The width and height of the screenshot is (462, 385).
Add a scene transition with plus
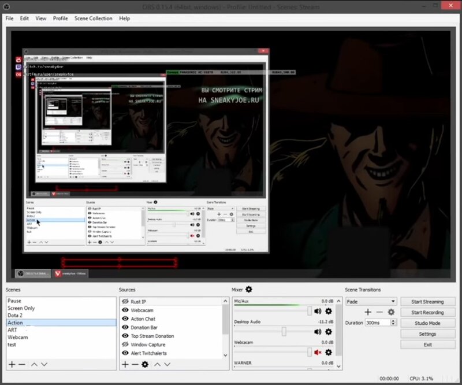[x=368, y=312]
